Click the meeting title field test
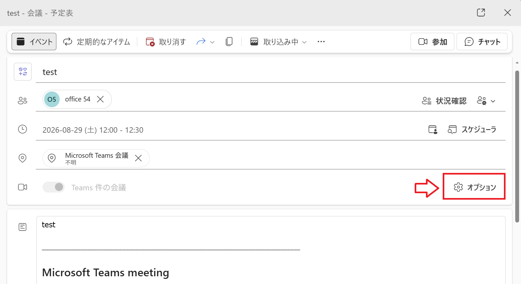This screenshot has height=284, width=521. coord(271,72)
